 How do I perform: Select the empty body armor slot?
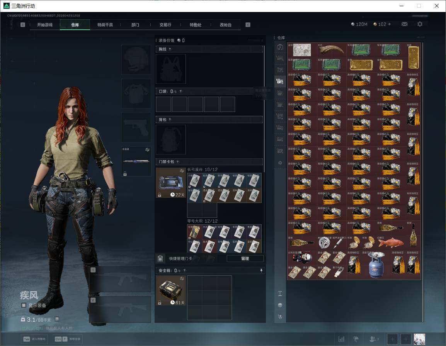pyautogui.click(x=136, y=94)
